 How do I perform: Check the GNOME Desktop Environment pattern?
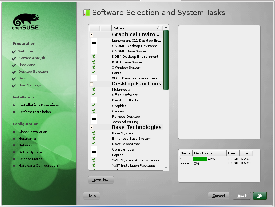(x=94, y=46)
